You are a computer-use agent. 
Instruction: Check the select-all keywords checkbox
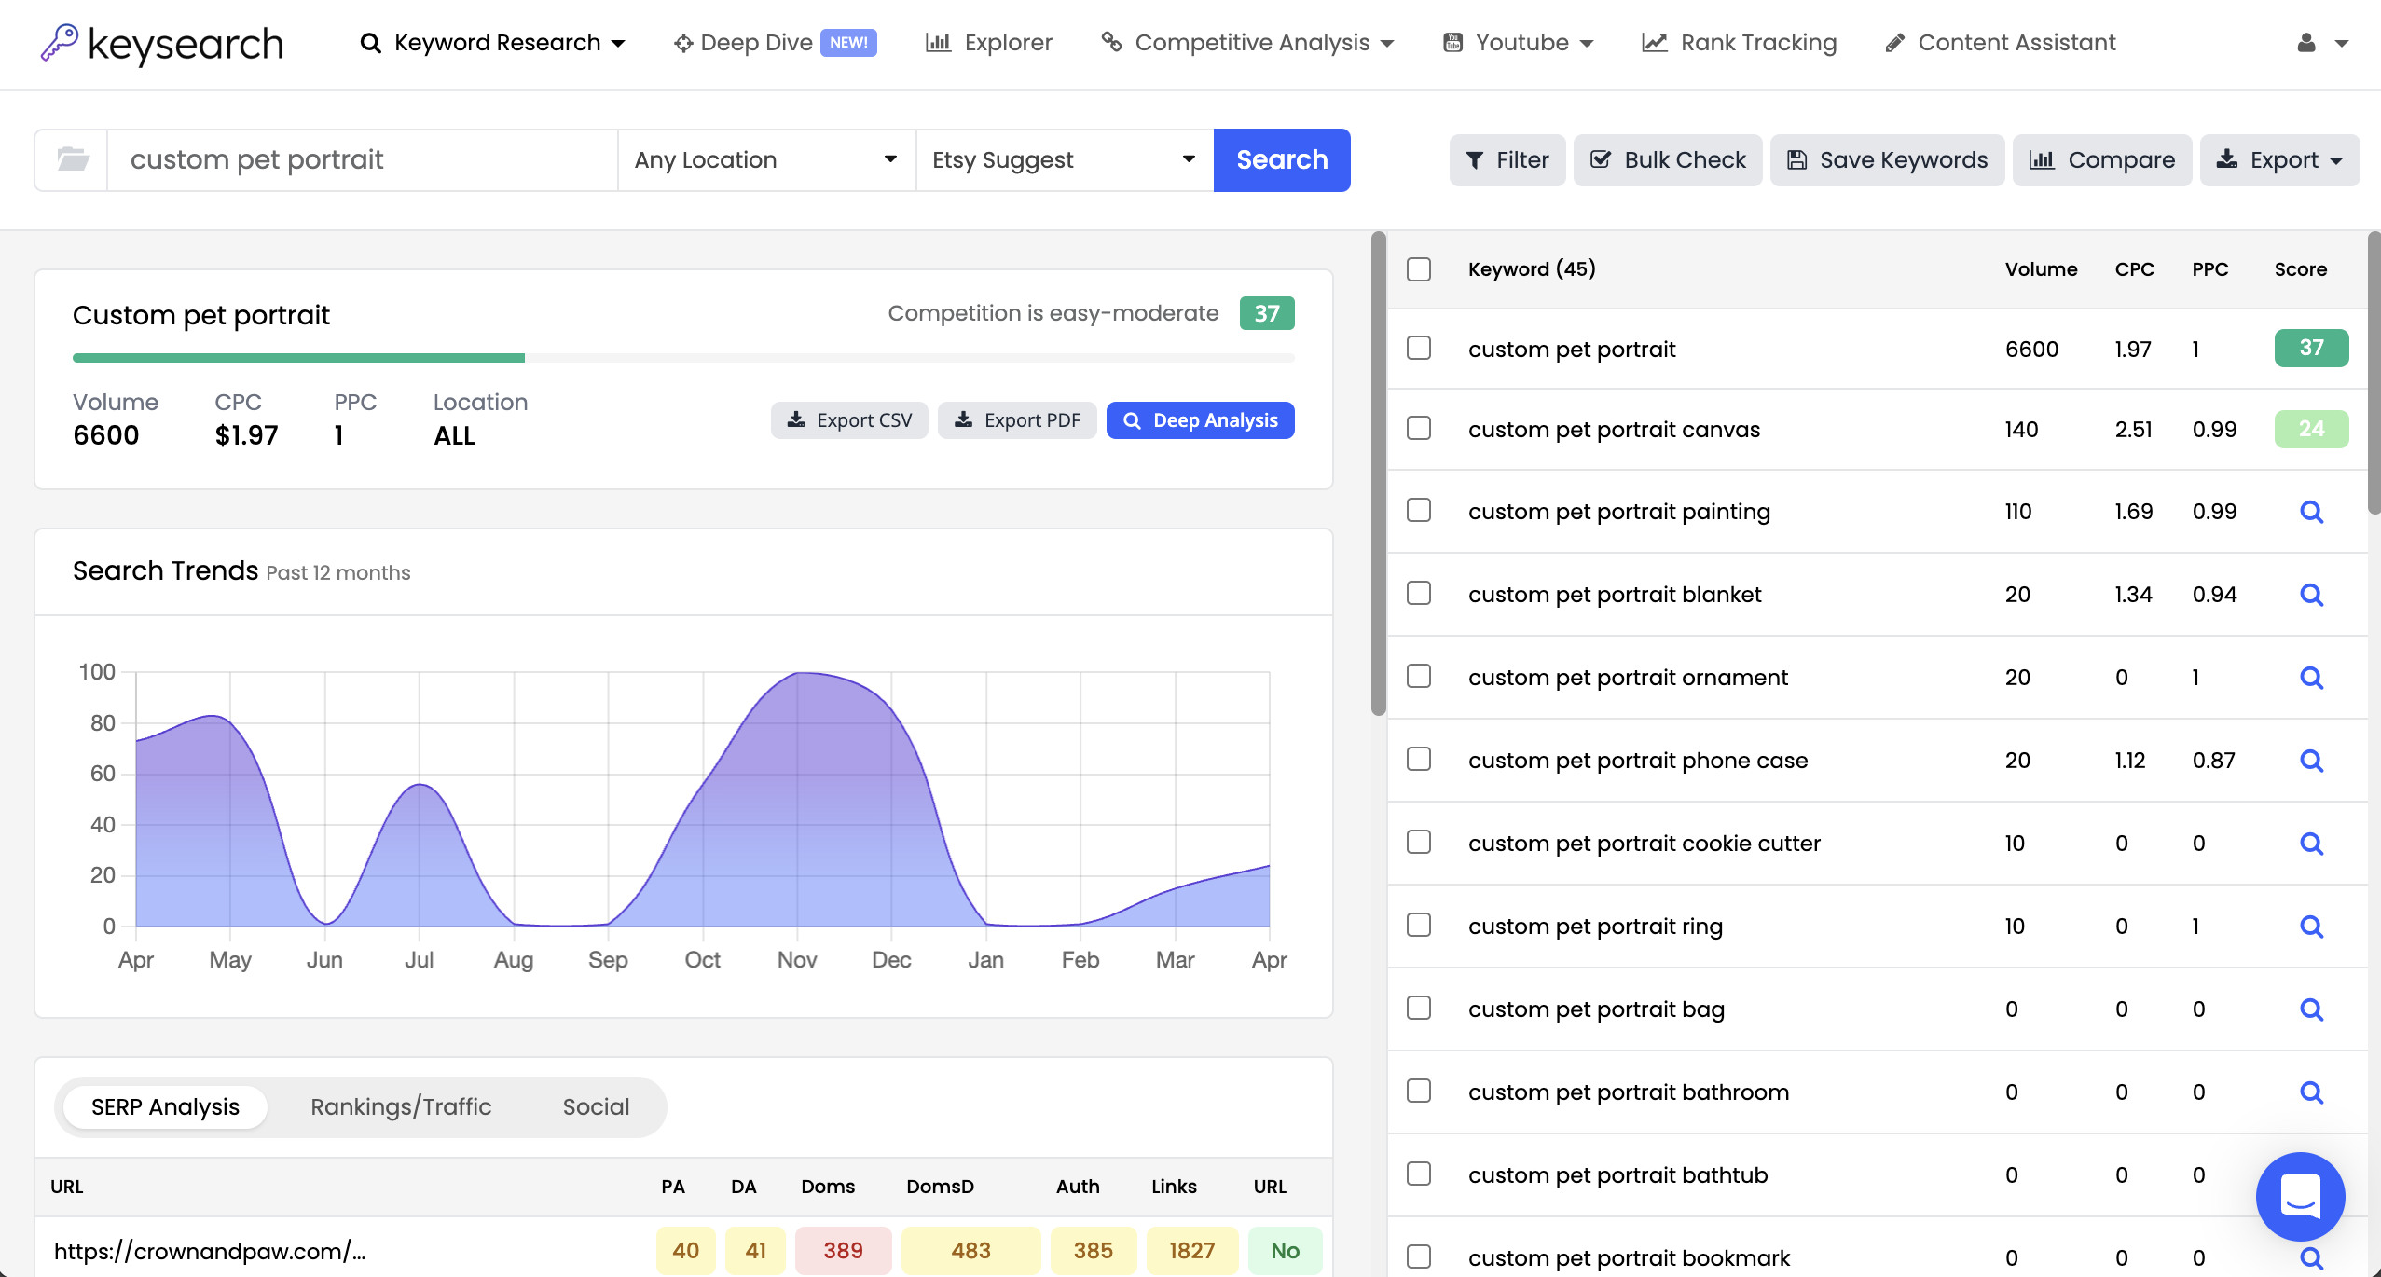1418,268
